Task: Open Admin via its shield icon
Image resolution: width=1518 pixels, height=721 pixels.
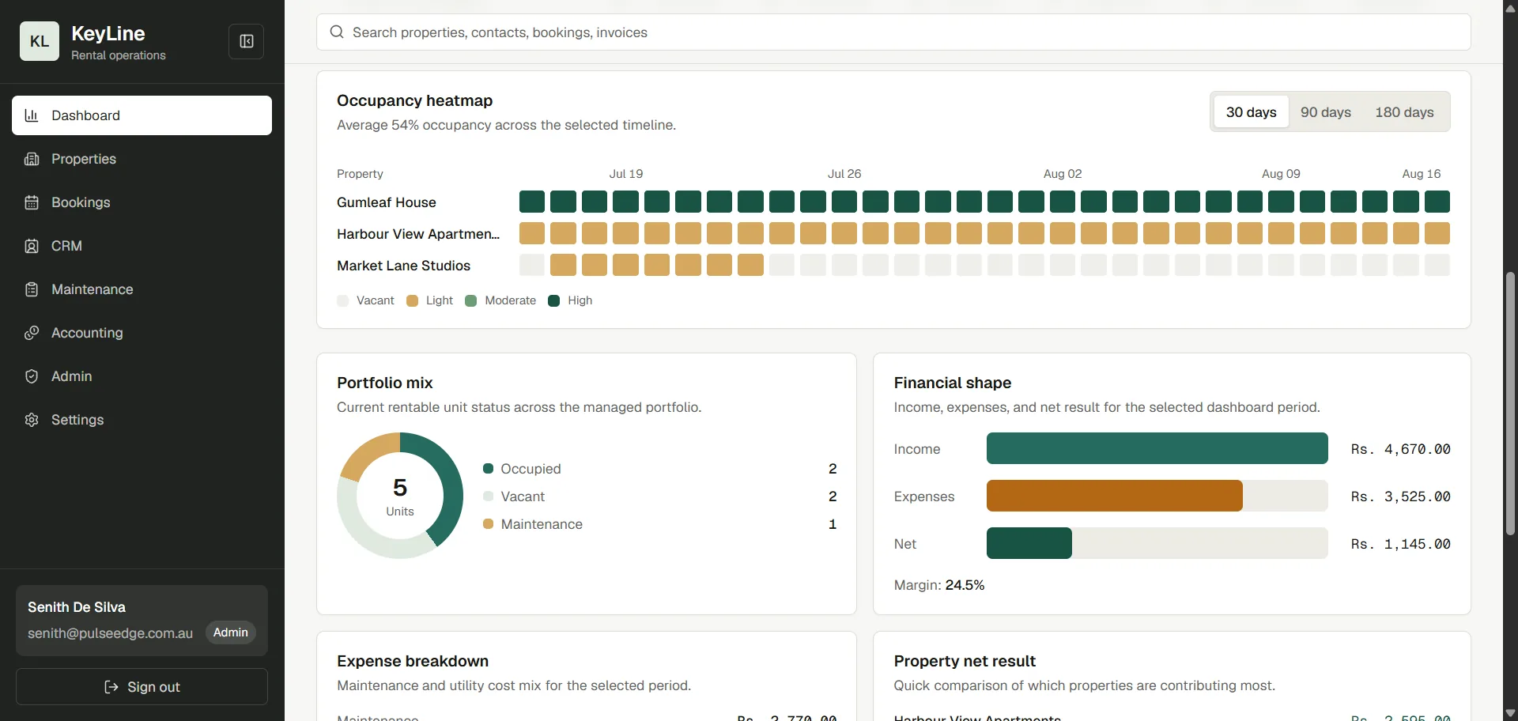Action: (32, 376)
